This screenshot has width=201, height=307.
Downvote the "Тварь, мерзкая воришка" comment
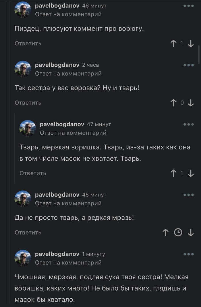click(x=191, y=173)
